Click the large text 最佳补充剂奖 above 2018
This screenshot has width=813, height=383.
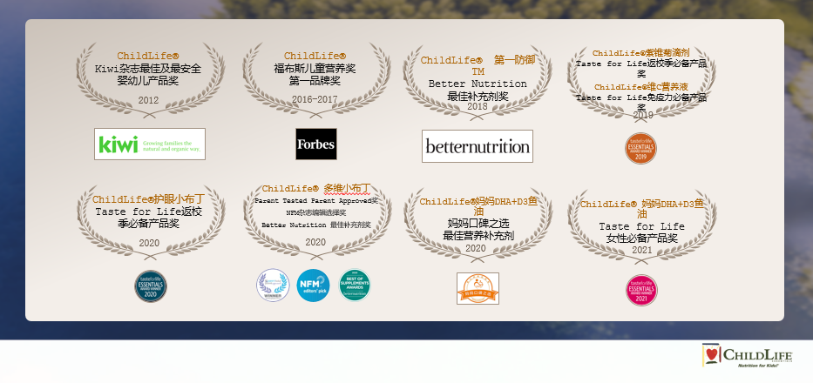pos(478,97)
